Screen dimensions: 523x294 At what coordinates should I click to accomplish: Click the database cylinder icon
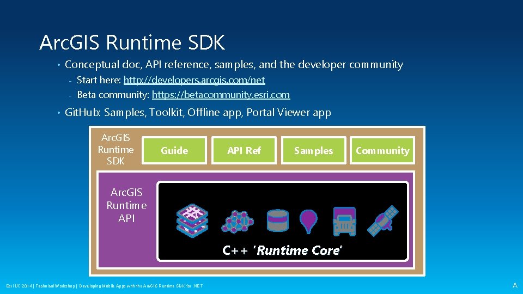tap(277, 220)
